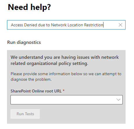The image size is (134, 129).
Task: Click the chevron arrow in the URL combo box
Action: coord(118,100)
